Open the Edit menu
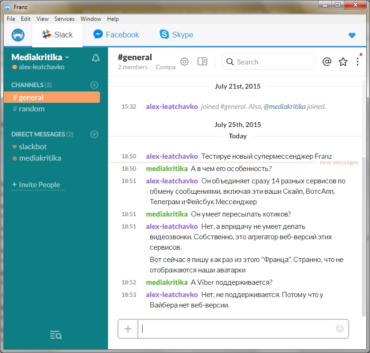Viewport: 370px width, 353px height. coord(26,19)
